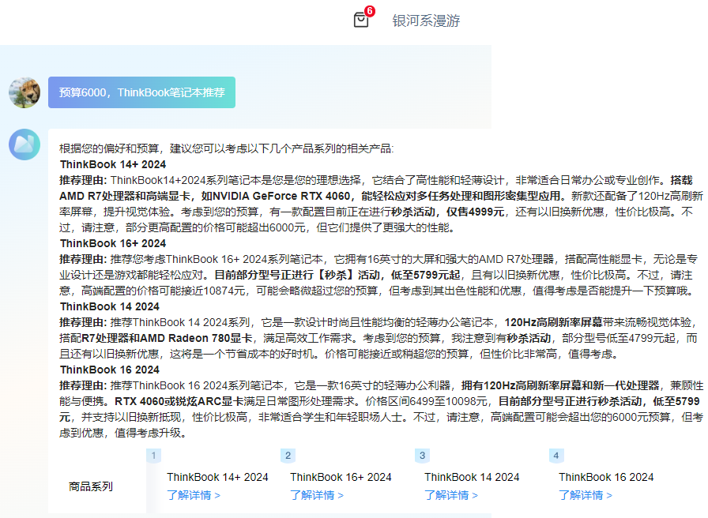Click the ThinkBook 16+ 2024 bold heading in reply
This screenshot has height=518, width=708.
(113, 243)
